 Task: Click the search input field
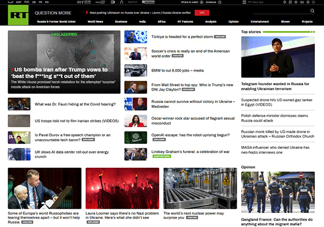[x=281, y=11]
